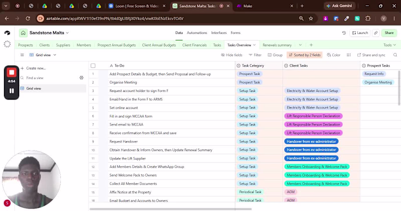Click the Launch button

[360, 33]
